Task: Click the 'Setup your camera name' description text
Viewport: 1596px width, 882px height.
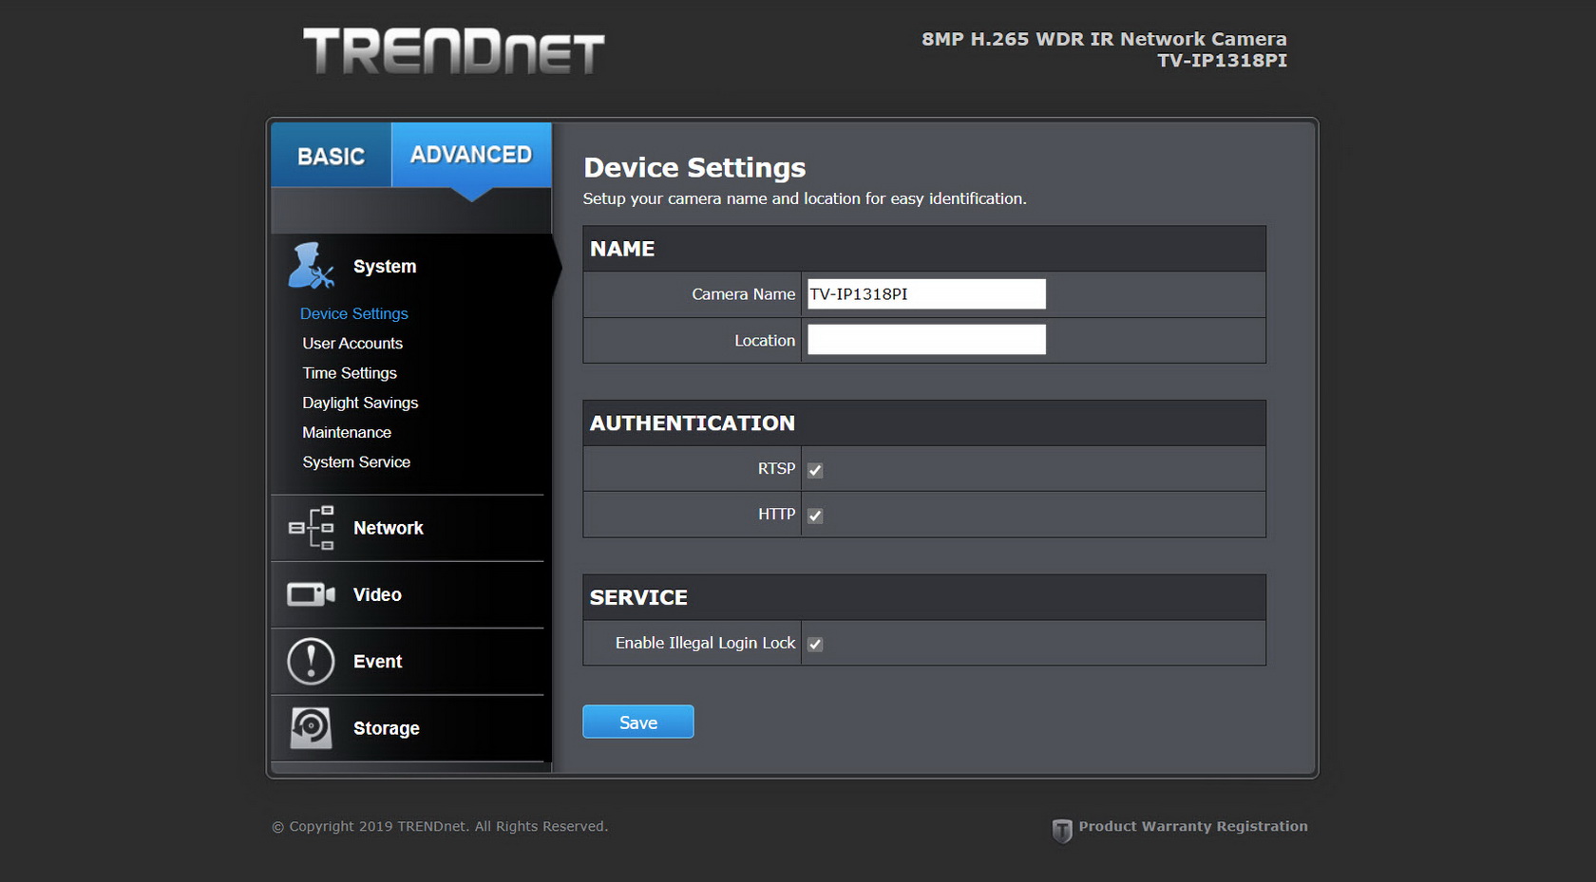Action: (x=805, y=198)
